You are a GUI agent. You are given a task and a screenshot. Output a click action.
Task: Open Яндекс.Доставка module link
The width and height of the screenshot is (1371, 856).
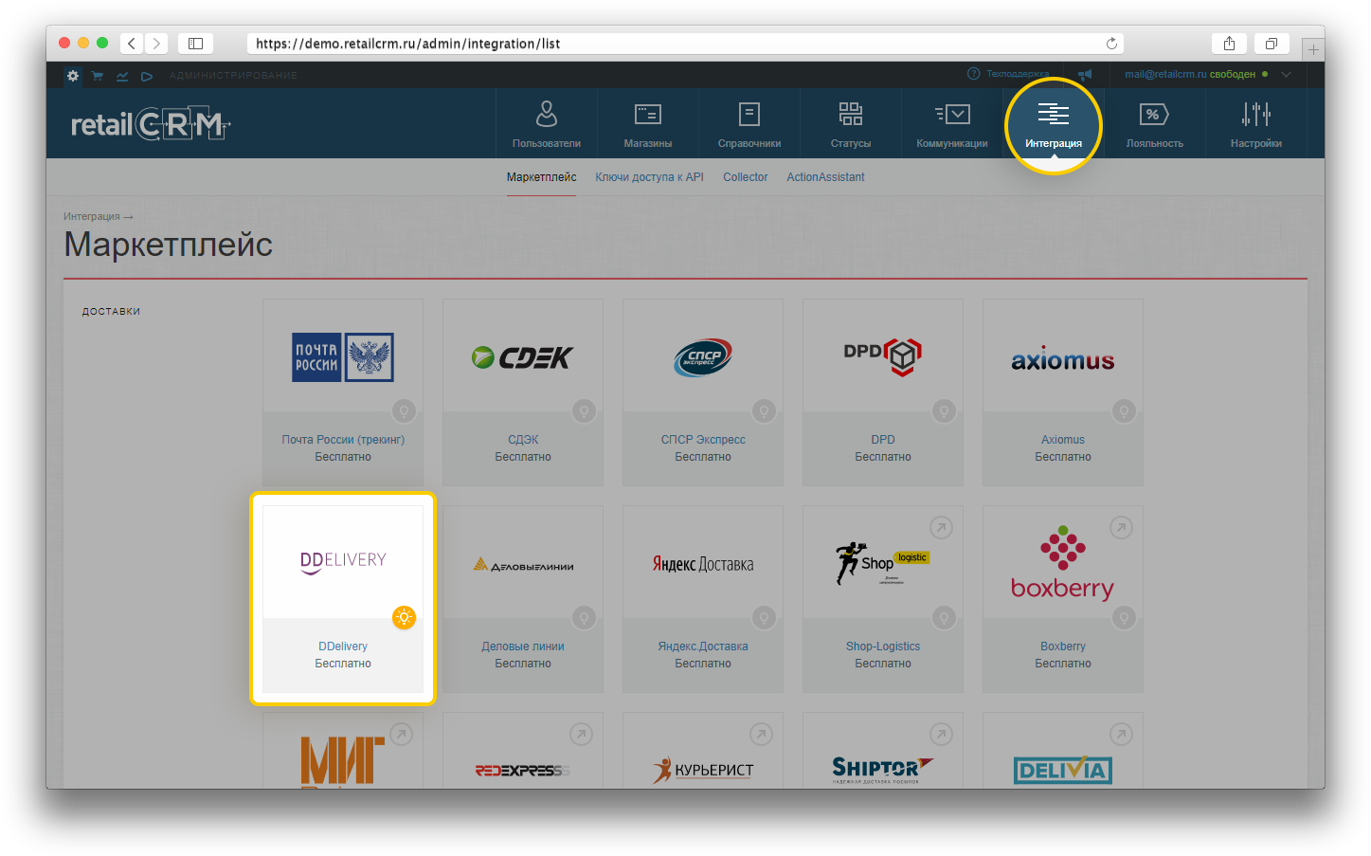click(703, 647)
